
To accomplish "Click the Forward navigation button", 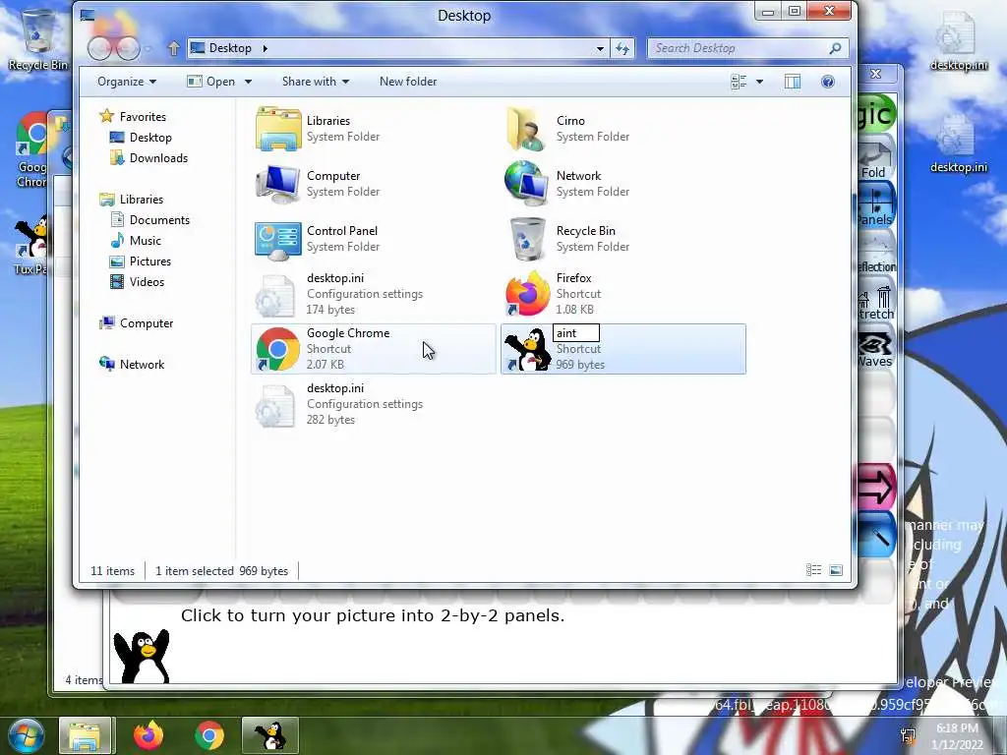I will click(128, 48).
